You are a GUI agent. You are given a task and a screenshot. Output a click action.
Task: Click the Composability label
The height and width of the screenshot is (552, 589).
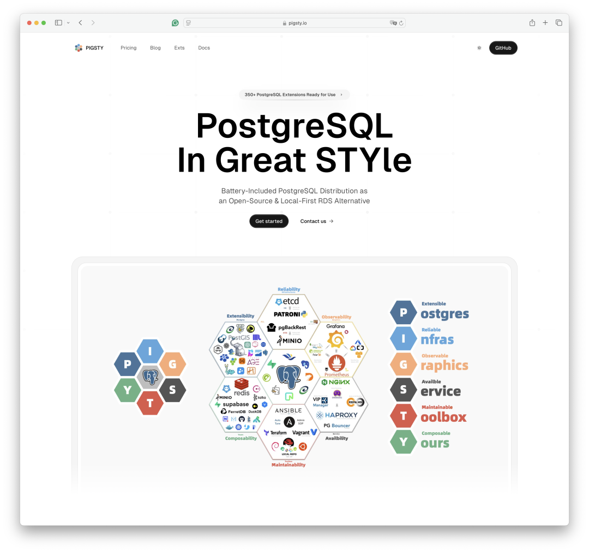pyautogui.click(x=241, y=438)
